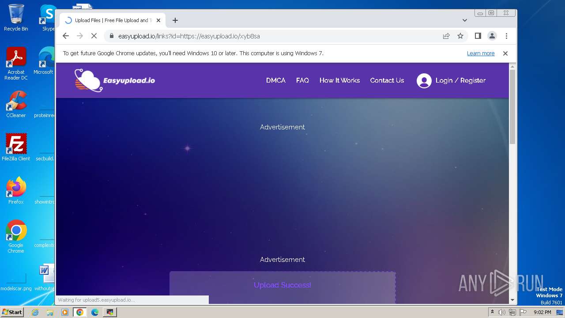Follow the Learn more link
The height and width of the screenshot is (318, 565).
click(481, 53)
